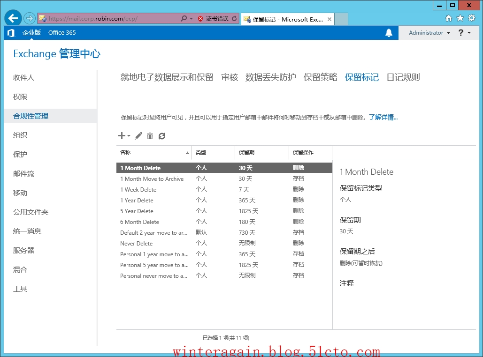The height and width of the screenshot is (357, 483).
Task: Select the 1 Week Delete row
Action: click(224, 189)
